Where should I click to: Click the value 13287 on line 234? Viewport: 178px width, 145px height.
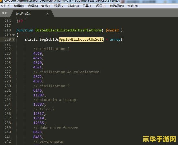pos(39,104)
